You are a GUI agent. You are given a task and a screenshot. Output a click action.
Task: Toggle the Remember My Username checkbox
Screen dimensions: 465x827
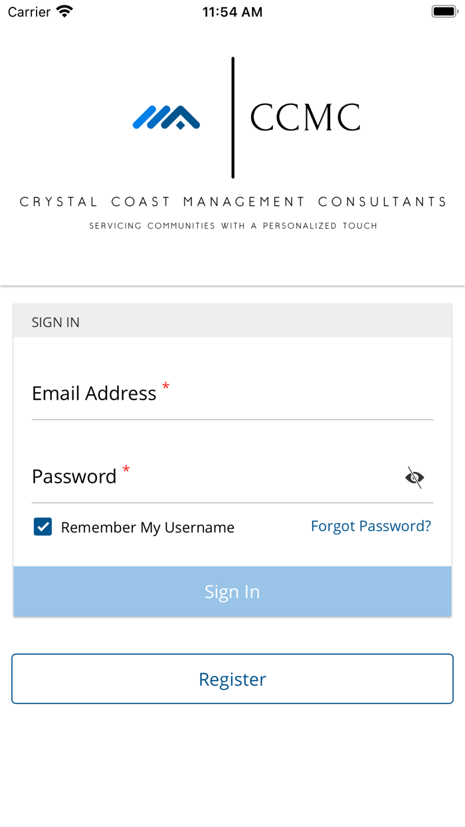click(43, 527)
